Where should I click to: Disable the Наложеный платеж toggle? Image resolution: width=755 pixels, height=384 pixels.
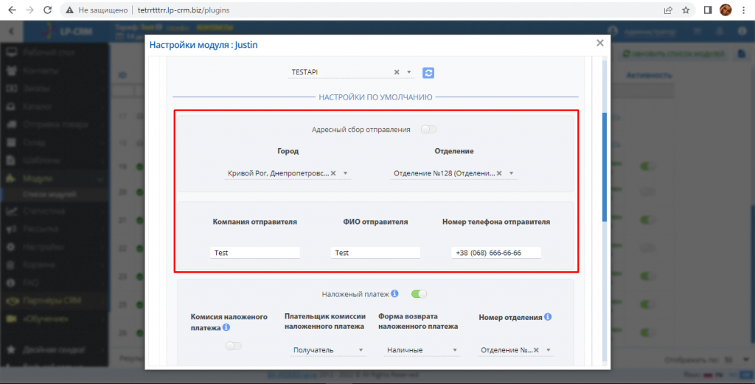(x=419, y=294)
